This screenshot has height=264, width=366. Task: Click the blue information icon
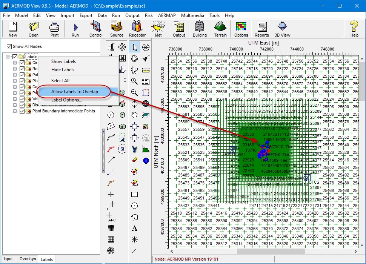[x=146, y=160]
